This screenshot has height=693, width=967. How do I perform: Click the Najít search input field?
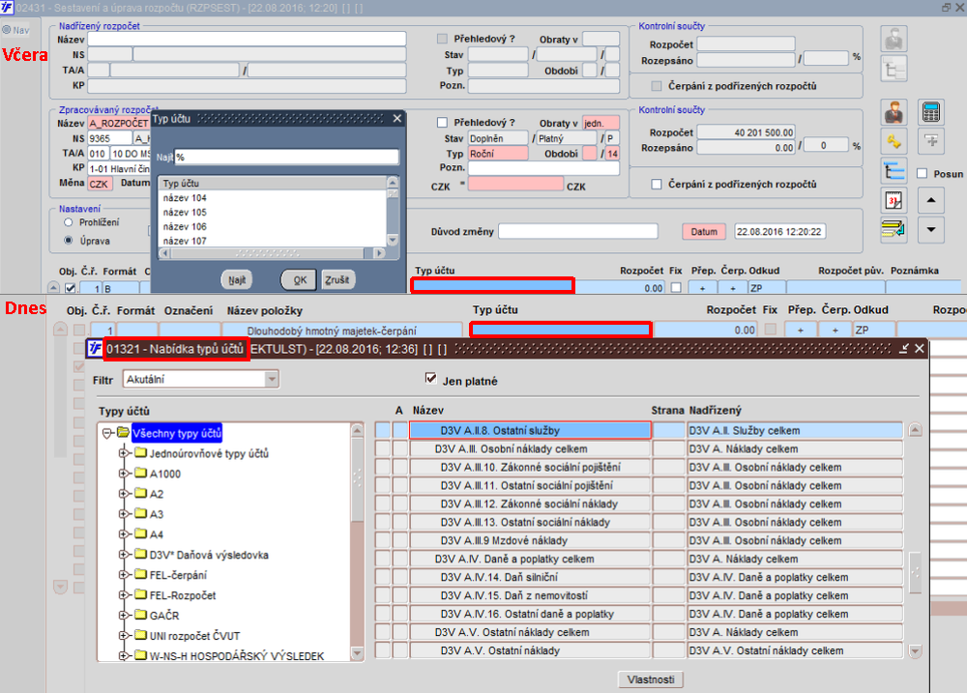coord(287,158)
